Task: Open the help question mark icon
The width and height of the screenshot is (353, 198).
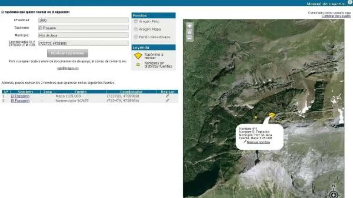Action: tap(350, 2)
